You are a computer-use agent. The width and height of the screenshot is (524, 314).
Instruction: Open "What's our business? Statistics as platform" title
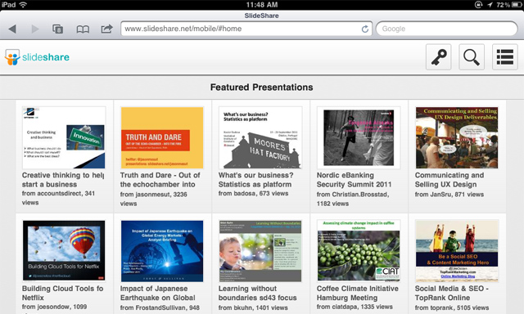(255, 180)
